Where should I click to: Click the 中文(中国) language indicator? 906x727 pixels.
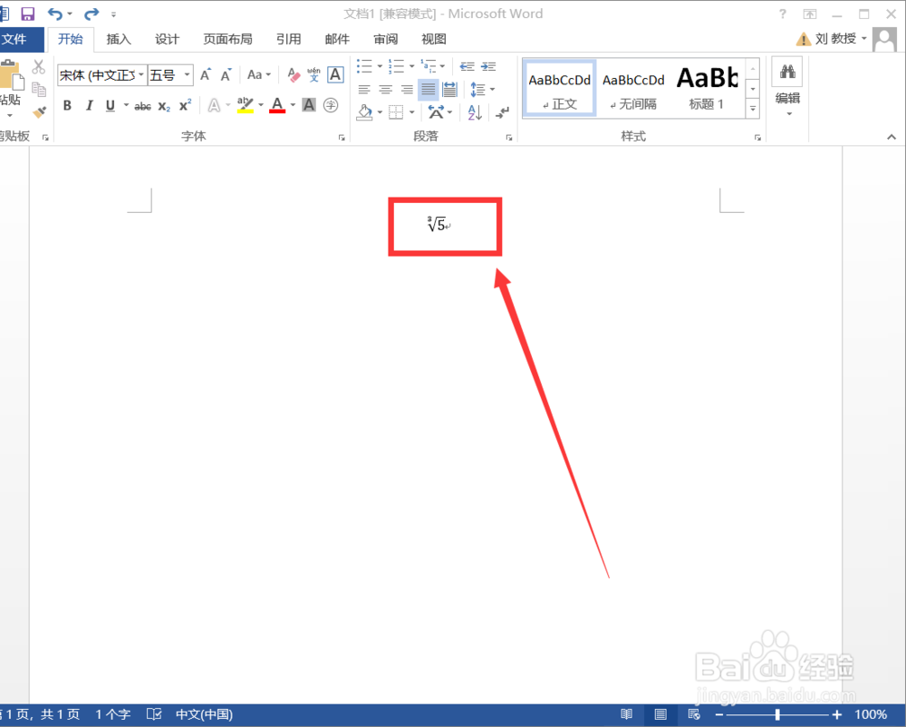tap(204, 714)
